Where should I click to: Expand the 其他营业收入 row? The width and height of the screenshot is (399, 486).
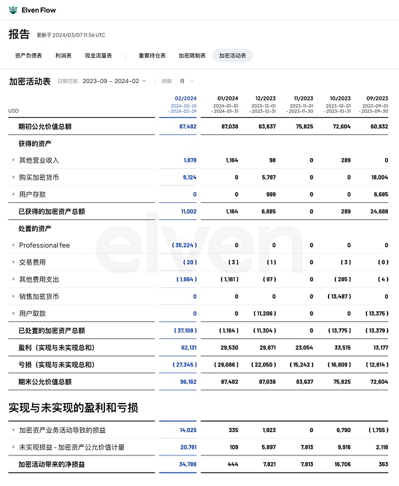click(13, 160)
